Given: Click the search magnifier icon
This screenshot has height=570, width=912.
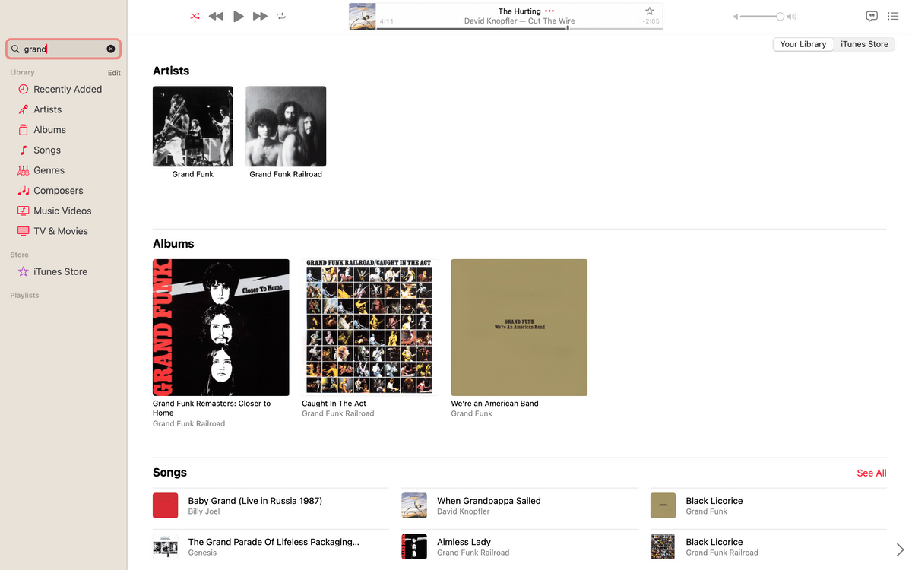Looking at the screenshot, I should pos(15,49).
